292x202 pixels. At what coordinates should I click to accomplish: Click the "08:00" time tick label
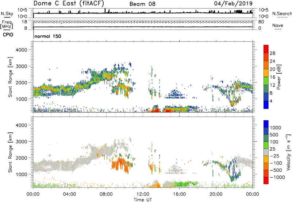click(106, 194)
